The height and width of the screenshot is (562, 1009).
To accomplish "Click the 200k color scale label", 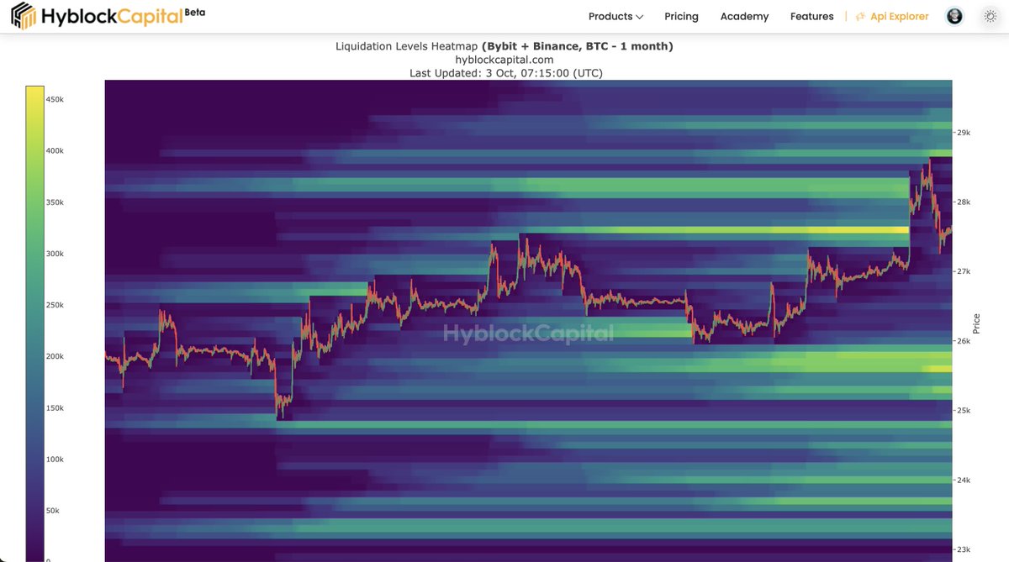I will (55, 356).
